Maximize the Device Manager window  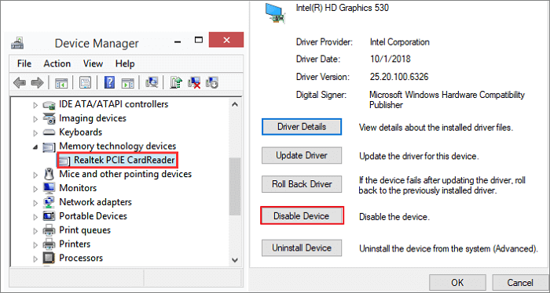click(x=199, y=40)
